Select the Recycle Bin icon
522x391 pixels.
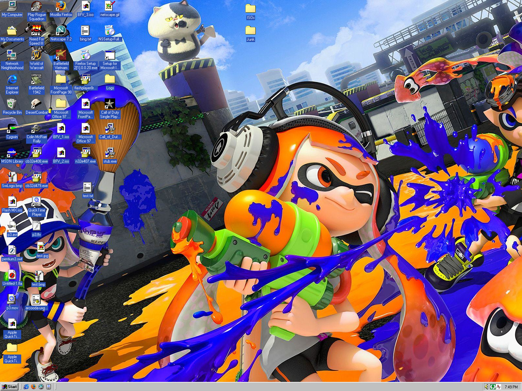click(12, 104)
